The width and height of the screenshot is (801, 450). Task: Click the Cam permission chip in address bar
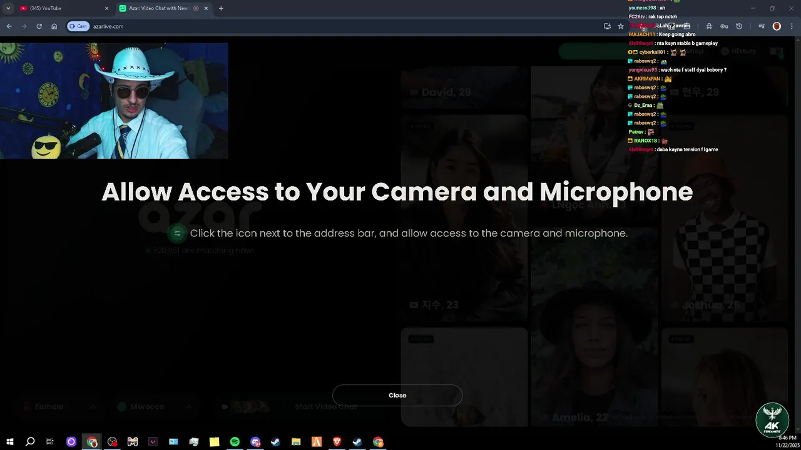point(78,26)
